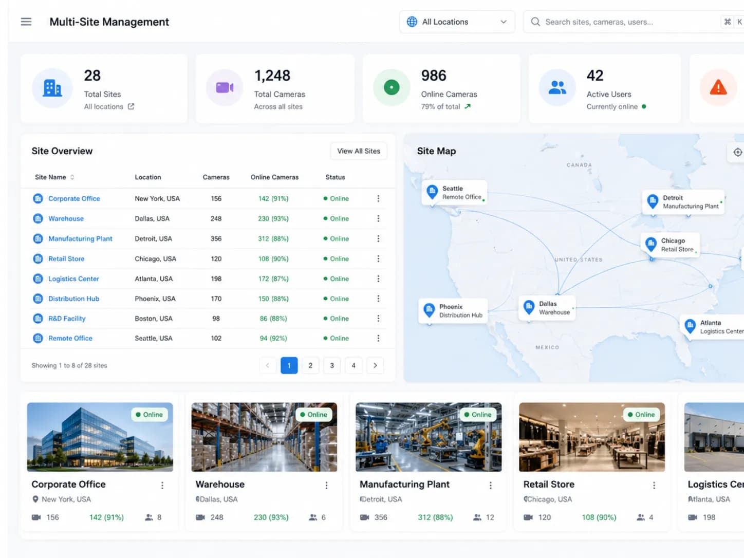This screenshot has width=744, height=558.
Task: Open the Warehouse card thumbnail image
Action: pyautogui.click(x=264, y=437)
